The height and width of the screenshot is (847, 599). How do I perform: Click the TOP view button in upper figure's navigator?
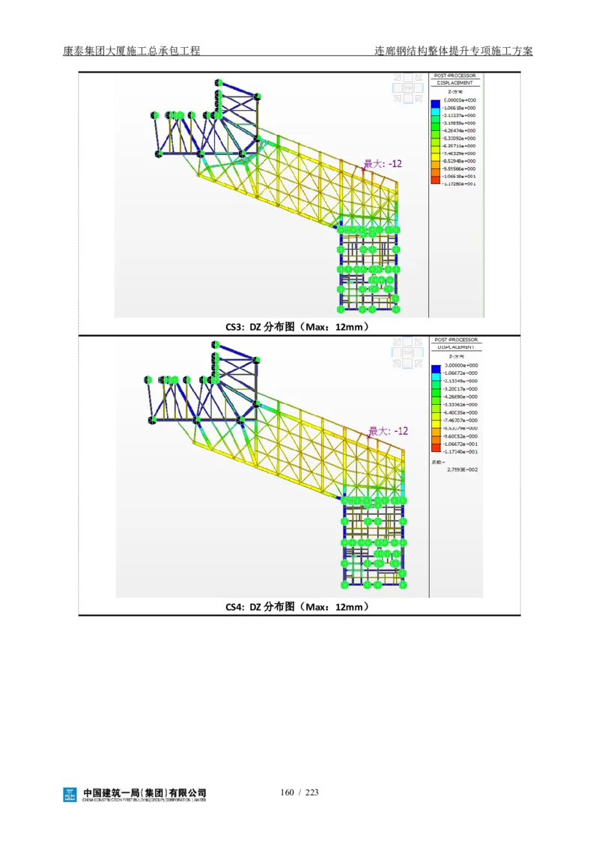[407, 88]
